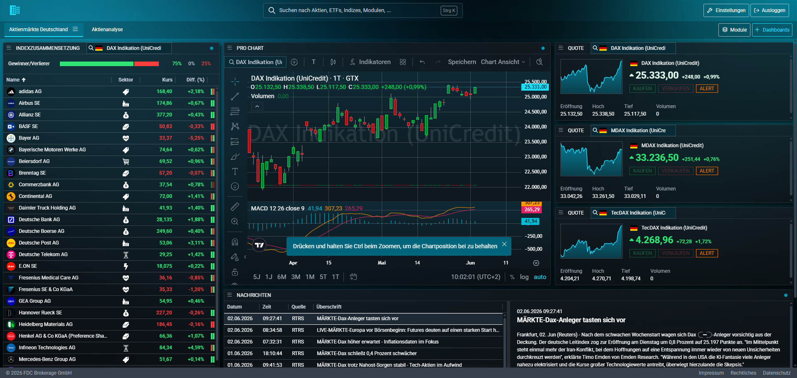The height and width of the screenshot is (378, 797).
Task: Collapse the chart legend with chevron
Action: [257, 106]
